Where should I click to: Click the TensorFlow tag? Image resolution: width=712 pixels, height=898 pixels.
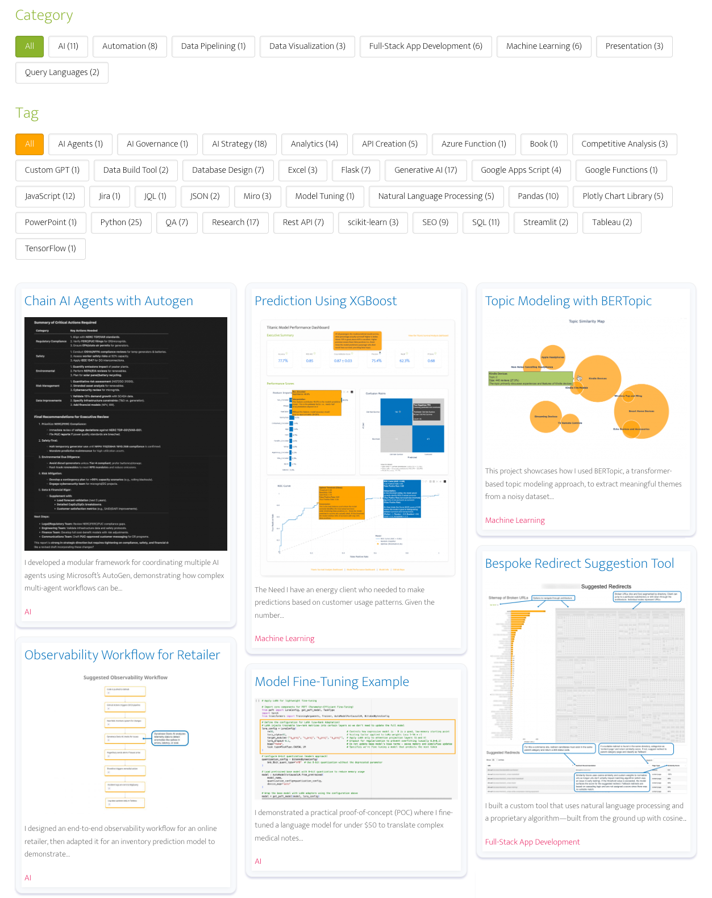pos(50,249)
